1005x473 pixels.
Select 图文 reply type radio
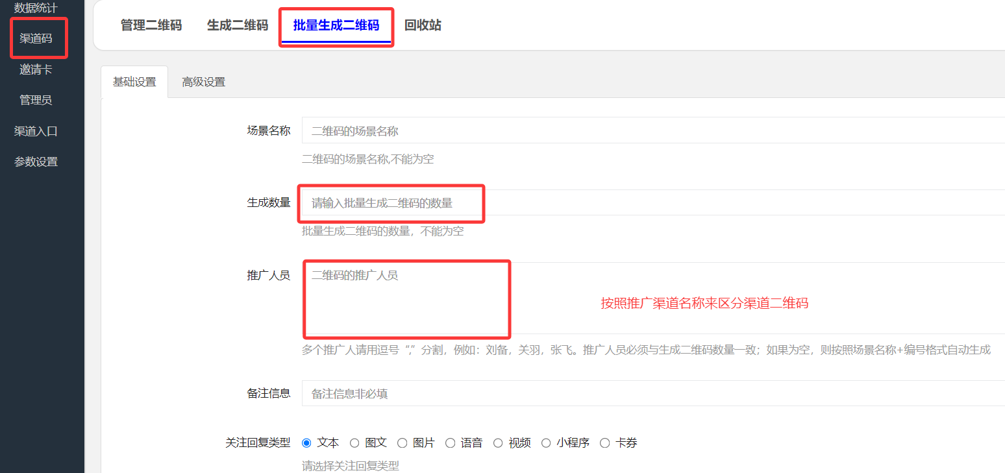click(354, 443)
